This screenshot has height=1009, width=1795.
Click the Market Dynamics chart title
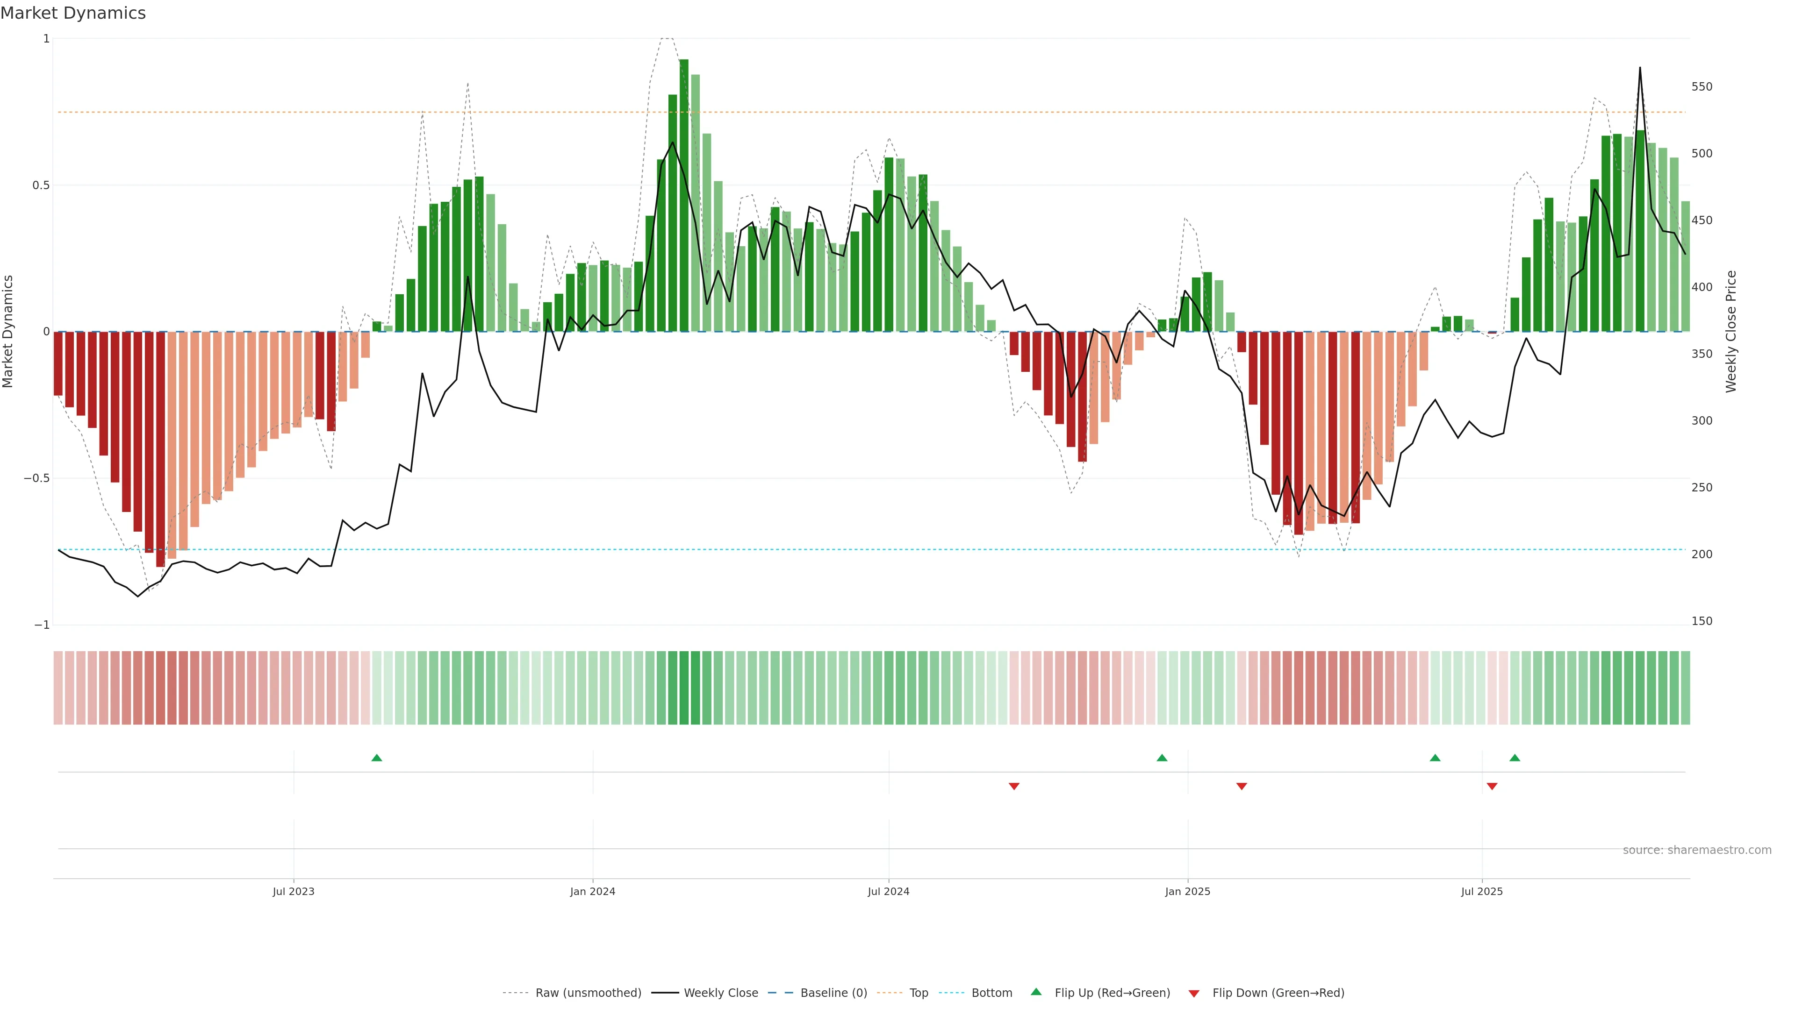click(73, 13)
